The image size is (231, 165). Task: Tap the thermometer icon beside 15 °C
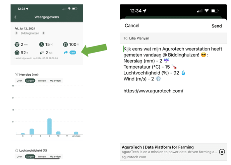(x=42, y=45)
